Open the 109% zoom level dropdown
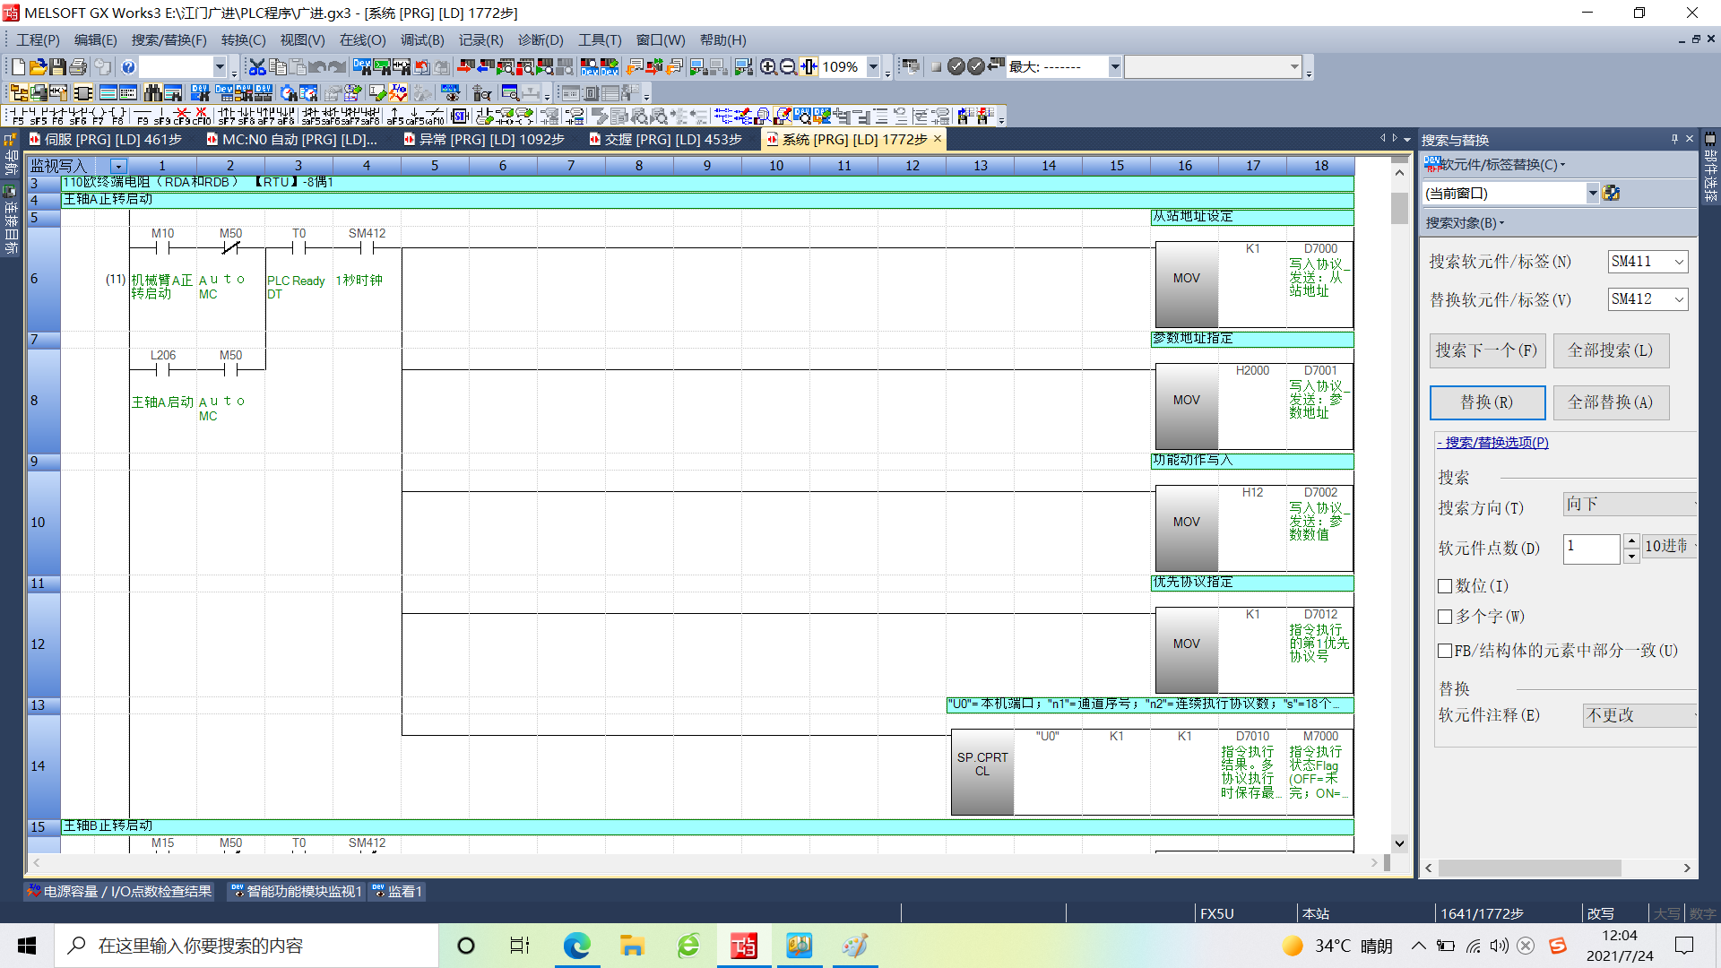 pyautogui.click(x=873, y=67)
